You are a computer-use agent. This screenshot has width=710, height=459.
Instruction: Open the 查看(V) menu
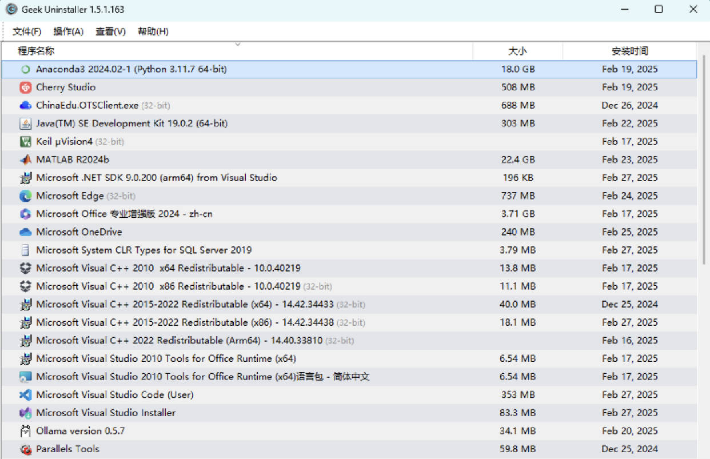110,31
